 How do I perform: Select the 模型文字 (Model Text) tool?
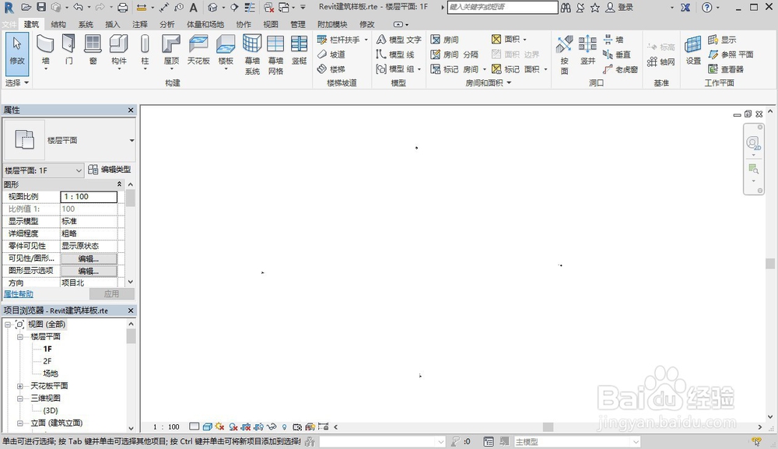tap(399, 39)
